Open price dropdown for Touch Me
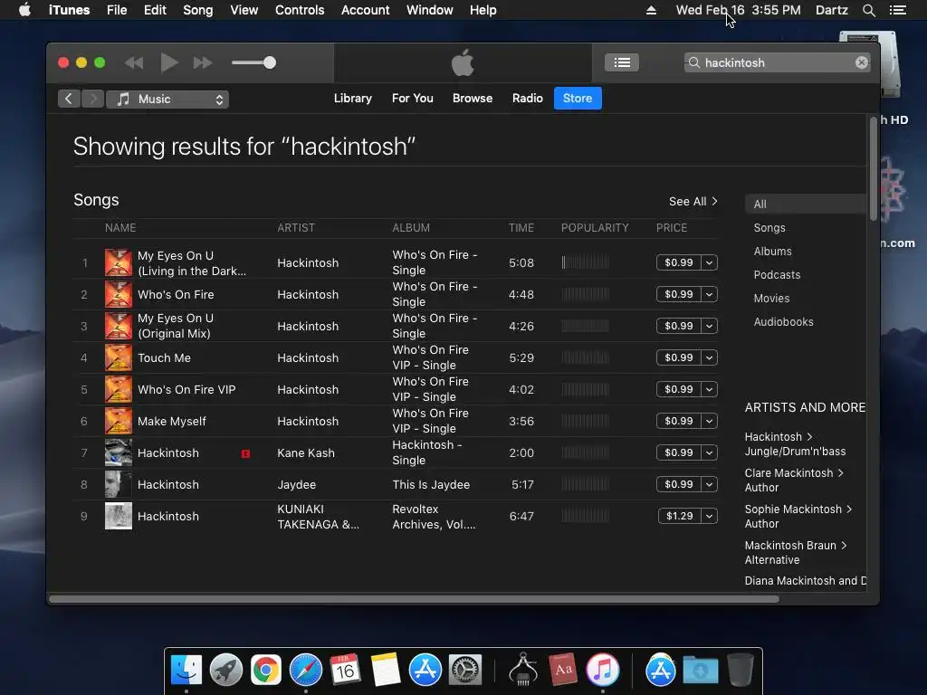Viewport: 927px width, 695px height. click(x=709, y=357)
